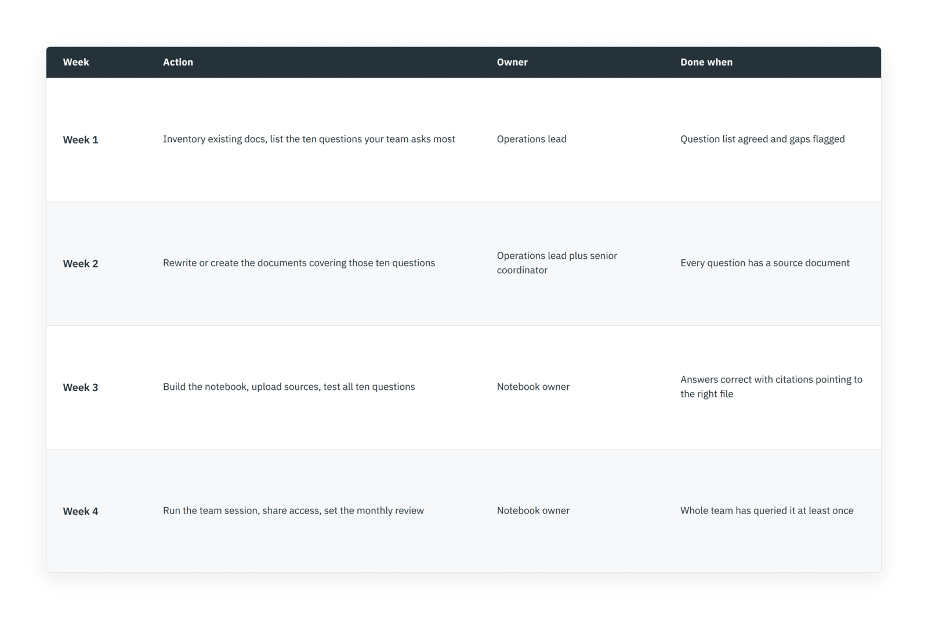Click "Notebook owner" in the Week 3 row
928x619 pixels.
tap(533, 387)
